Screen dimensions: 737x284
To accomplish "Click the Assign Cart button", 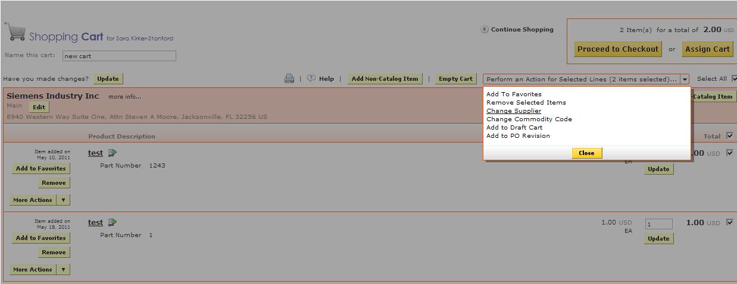I will (707, 49).
